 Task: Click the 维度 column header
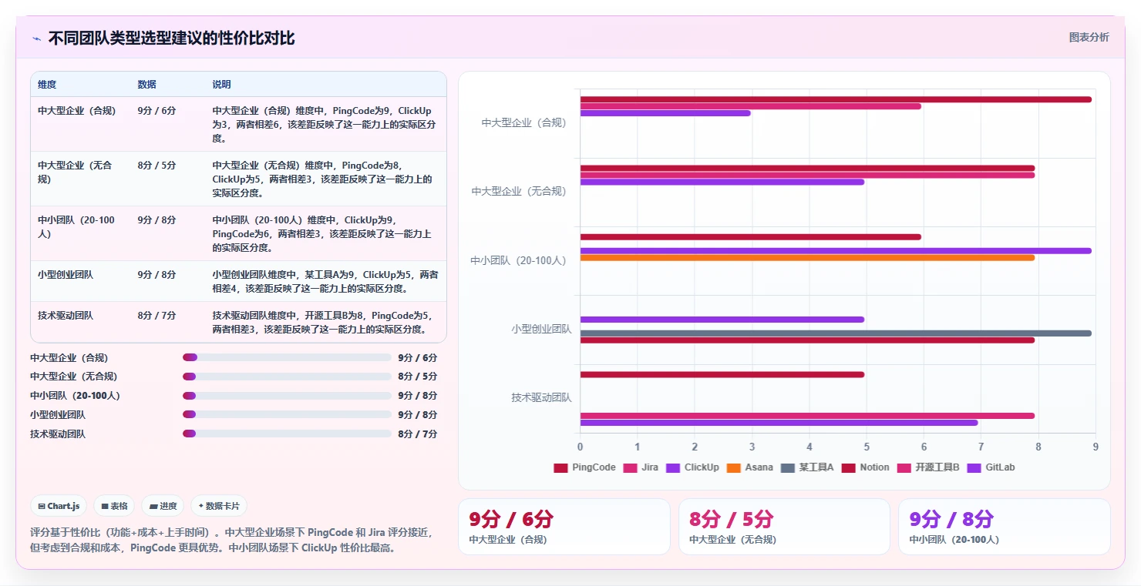point(47,84)
